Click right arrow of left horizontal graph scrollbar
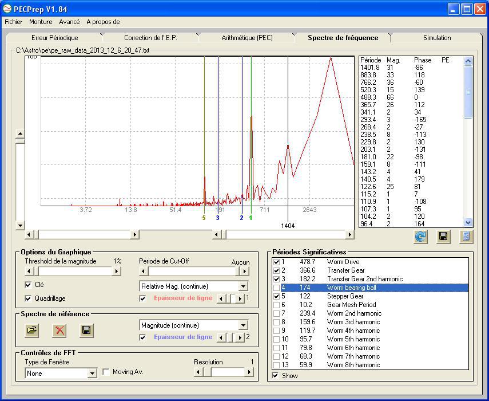 point(135,234)
